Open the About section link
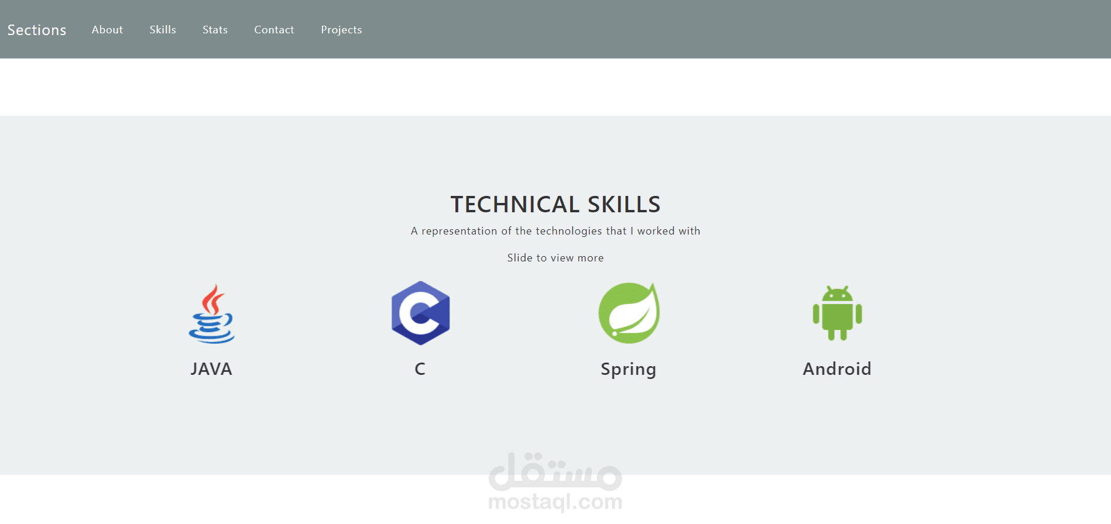 tap(107, 30)
